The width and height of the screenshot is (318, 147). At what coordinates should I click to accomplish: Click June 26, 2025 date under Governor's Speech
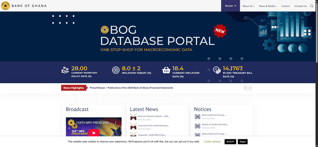pos(144,120)
